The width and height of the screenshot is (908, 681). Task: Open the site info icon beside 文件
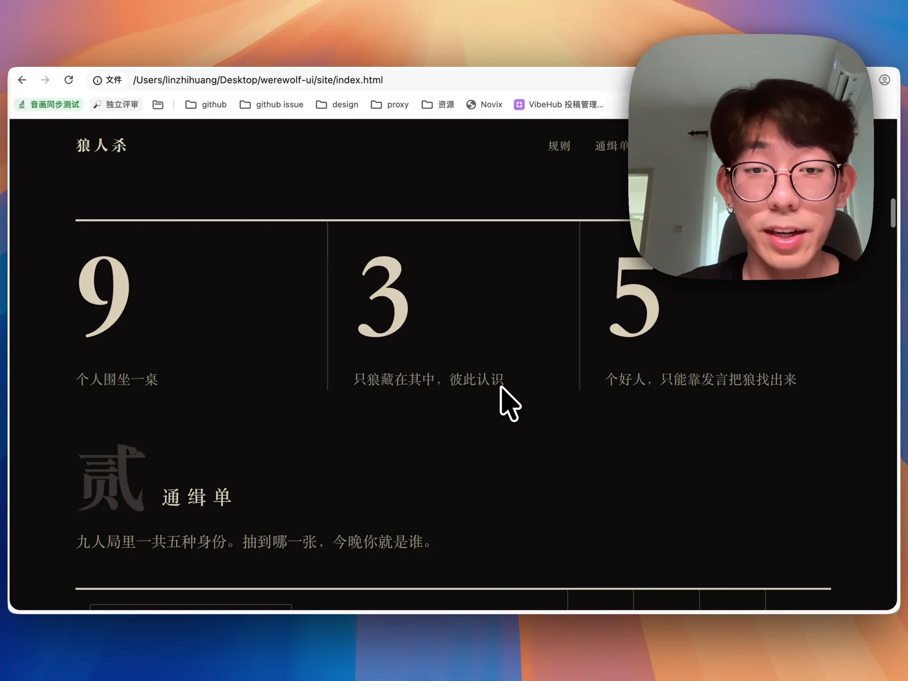coord(98,81)
